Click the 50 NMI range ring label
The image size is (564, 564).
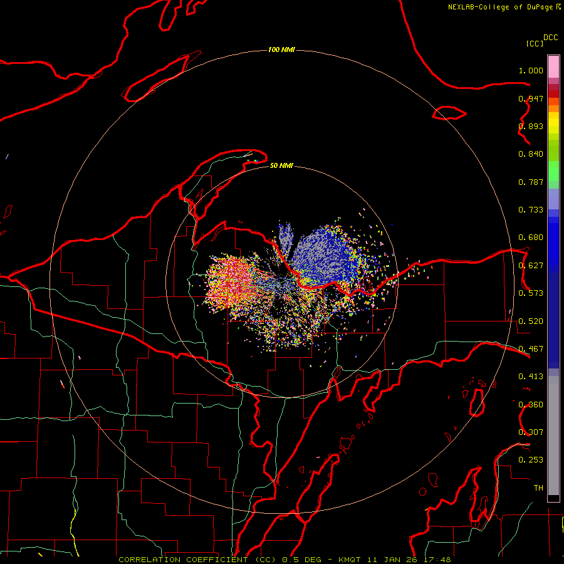281,166
